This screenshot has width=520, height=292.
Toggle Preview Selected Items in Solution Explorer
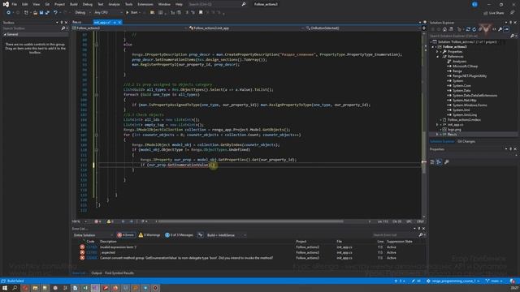click(x=506, y=29)
